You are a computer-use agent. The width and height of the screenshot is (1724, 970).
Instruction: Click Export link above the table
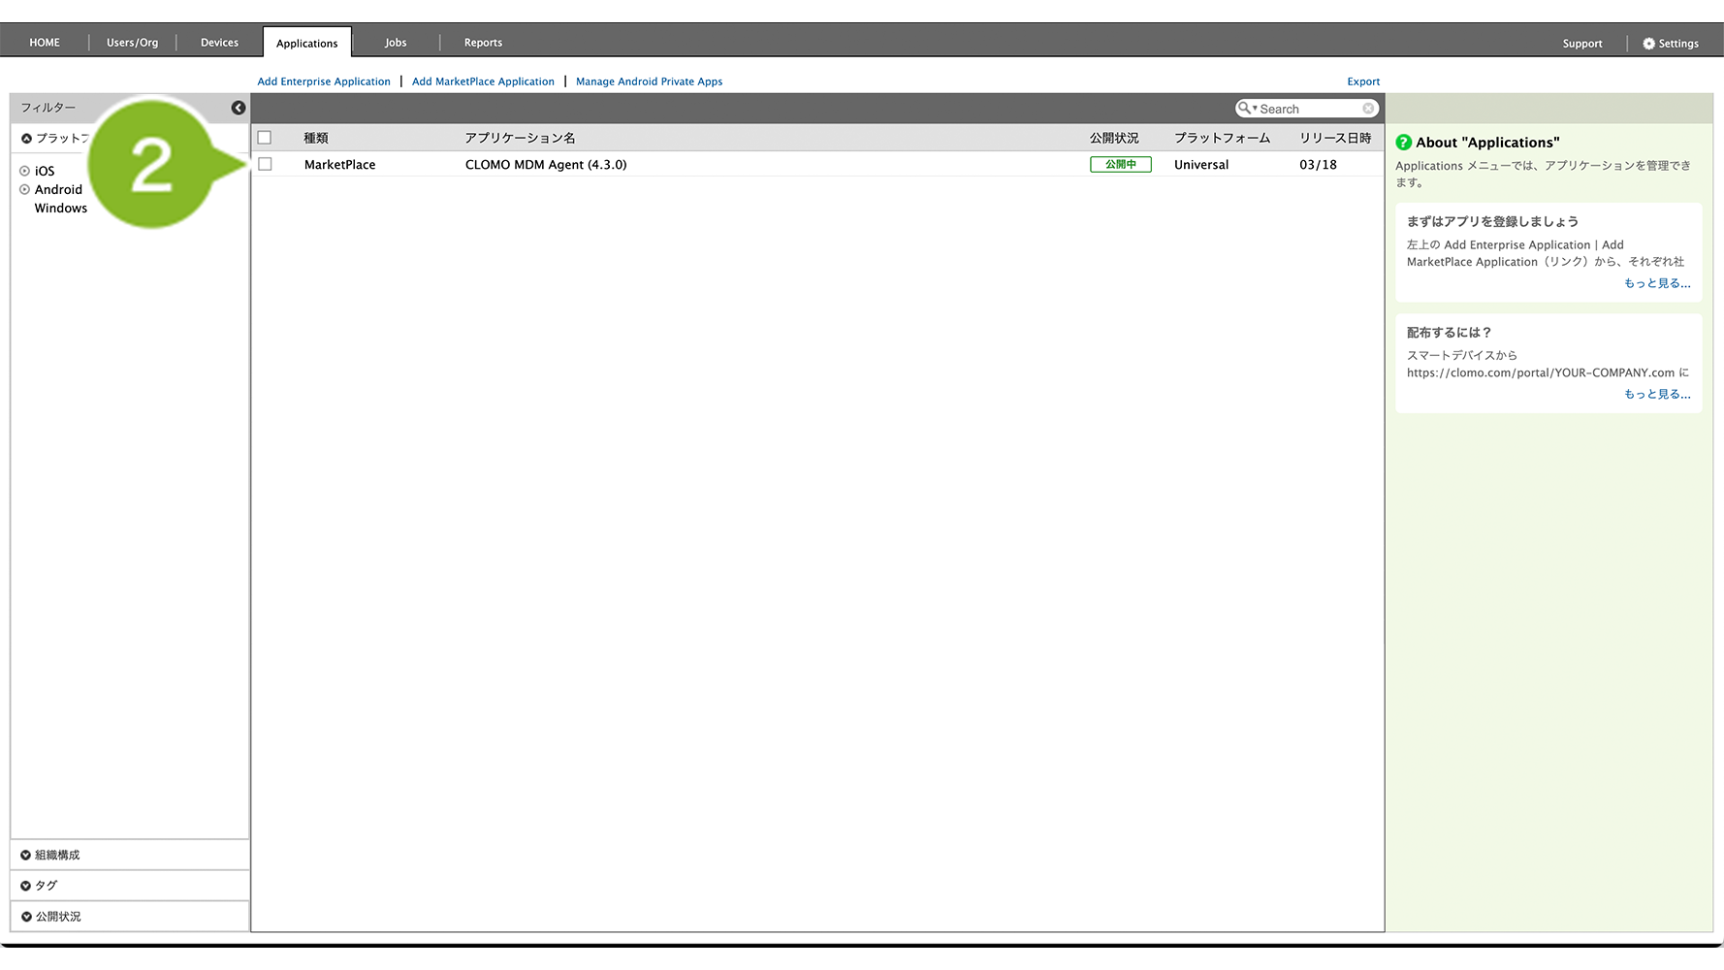click(1362, 81)
